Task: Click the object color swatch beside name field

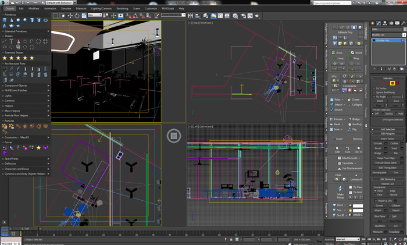Action: coord(405,29)
